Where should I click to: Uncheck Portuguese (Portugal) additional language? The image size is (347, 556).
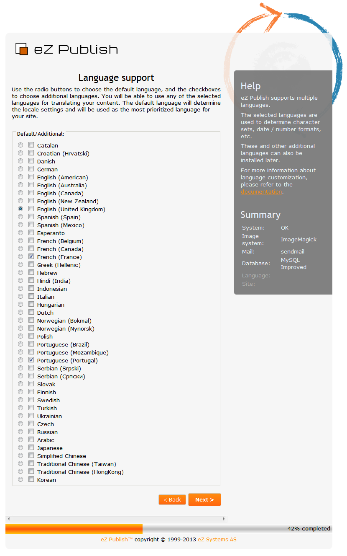coord(31,360)
